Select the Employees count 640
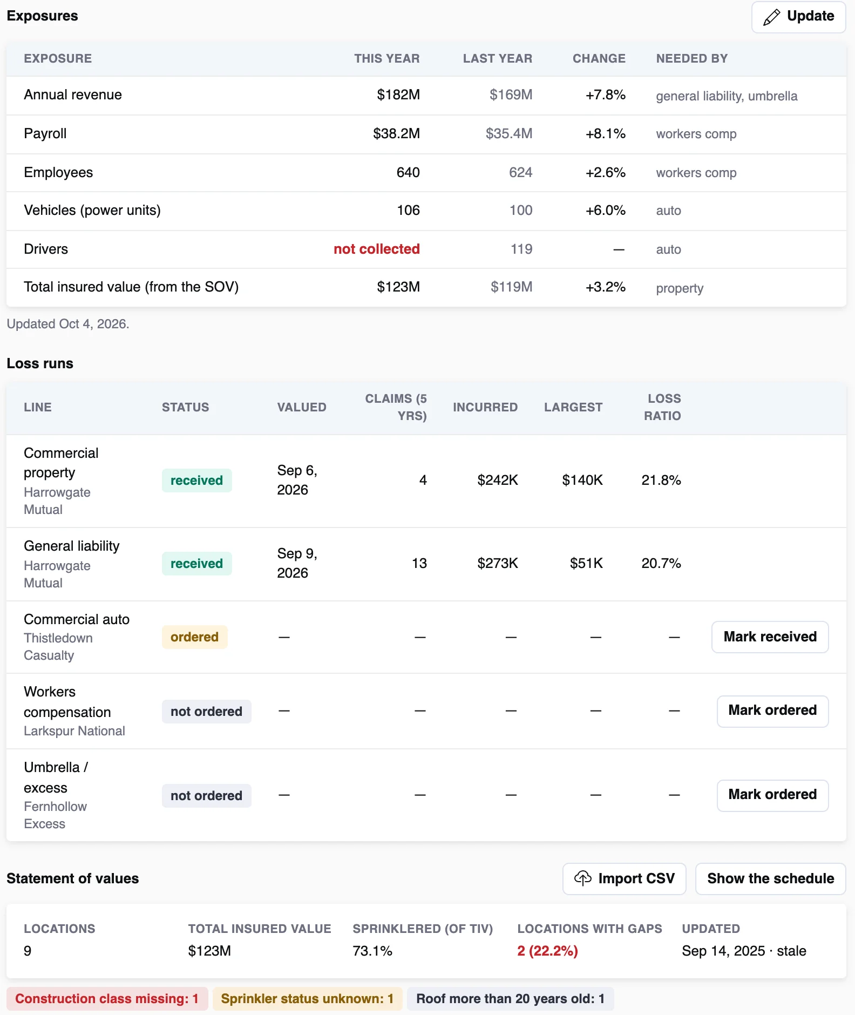855x1015 pixels. pos(408,173)
